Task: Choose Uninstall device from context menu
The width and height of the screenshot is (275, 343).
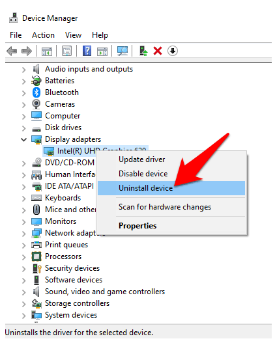Action: click(x=171, y=188)
